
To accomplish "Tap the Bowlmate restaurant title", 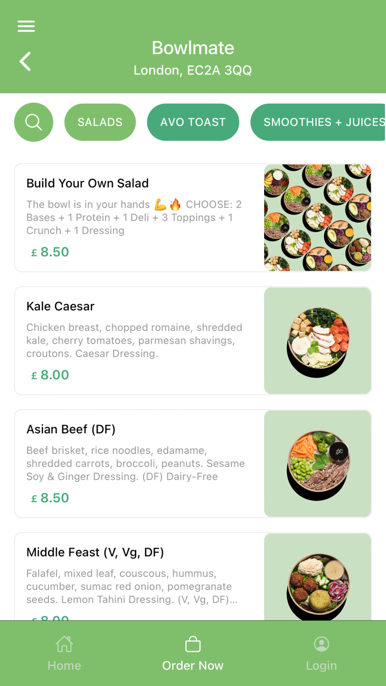I will point(193,48).
